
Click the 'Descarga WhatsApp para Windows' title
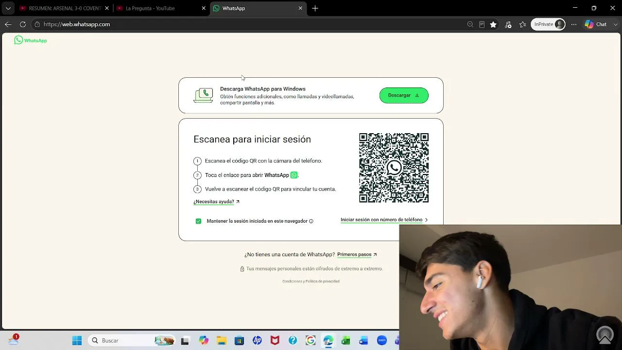[263, 89]
